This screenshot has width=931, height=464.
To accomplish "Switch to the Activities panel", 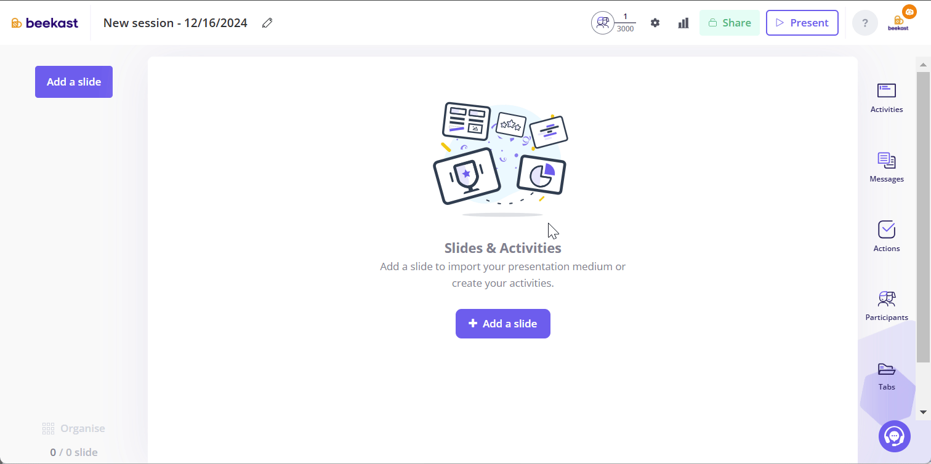I will 887,97.
